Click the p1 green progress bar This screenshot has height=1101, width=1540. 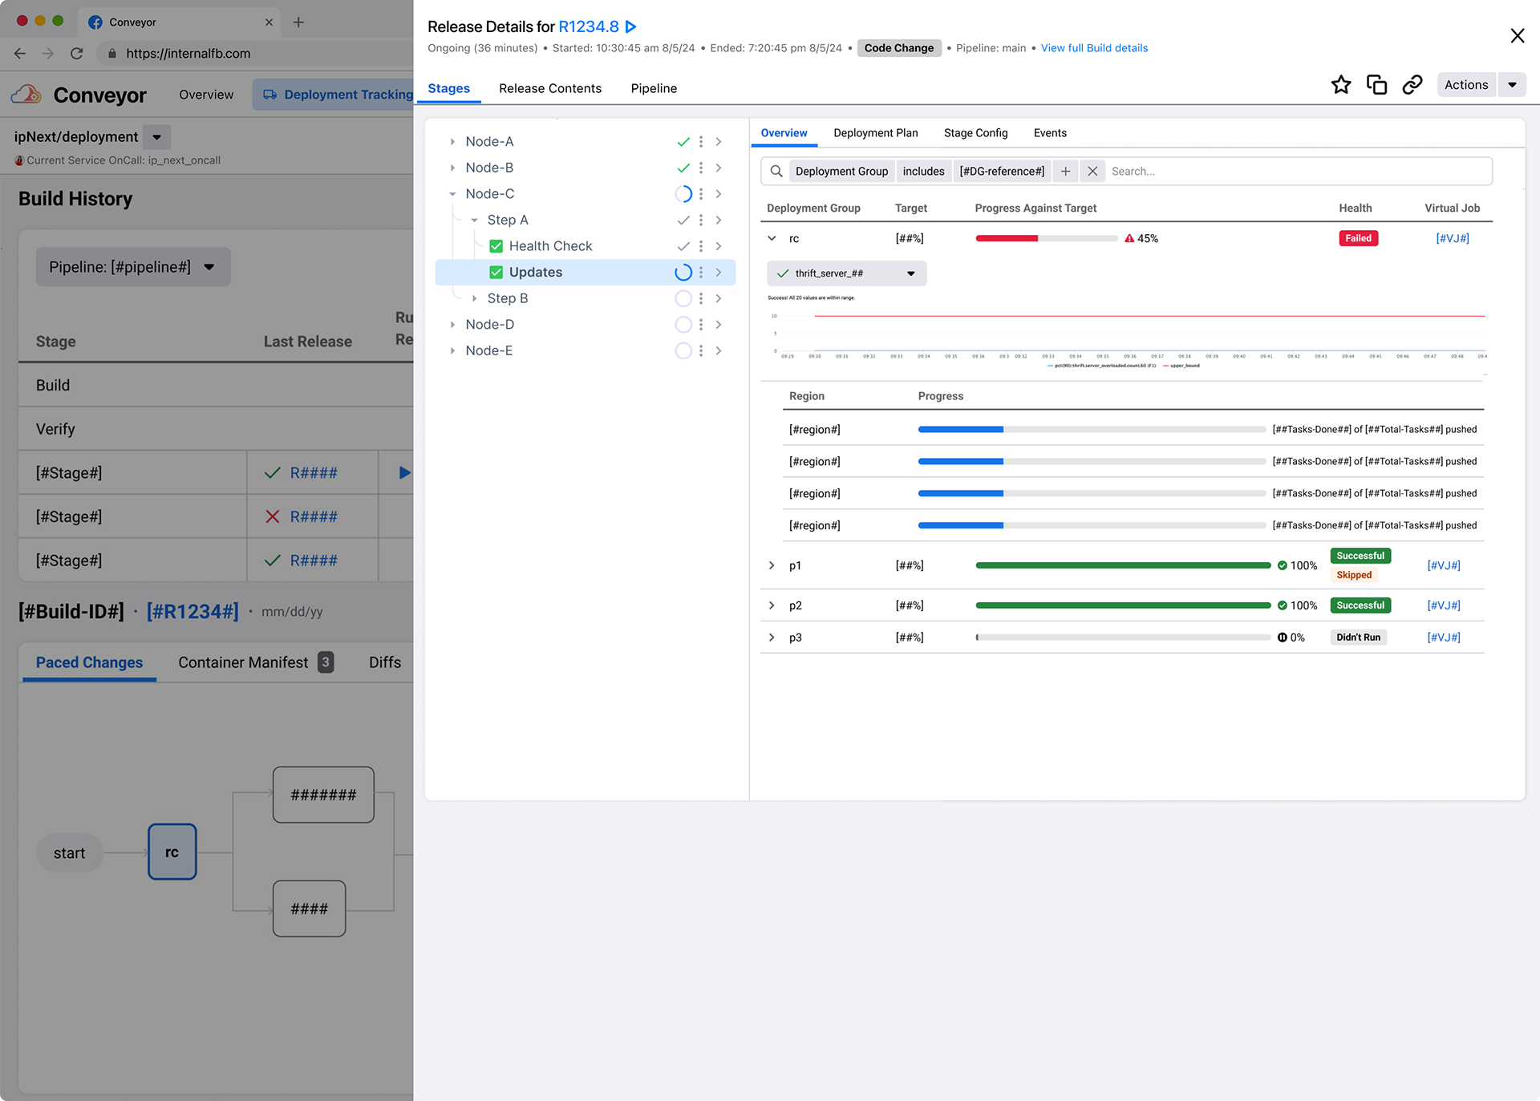[x=1123, y=565]
